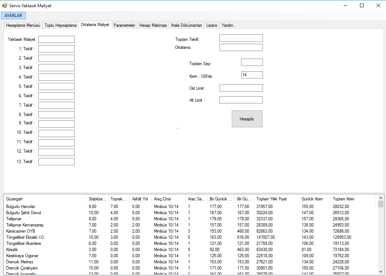Click the Alt Limit field
This screenshot has height=276, width=386.
click(241, 100)
